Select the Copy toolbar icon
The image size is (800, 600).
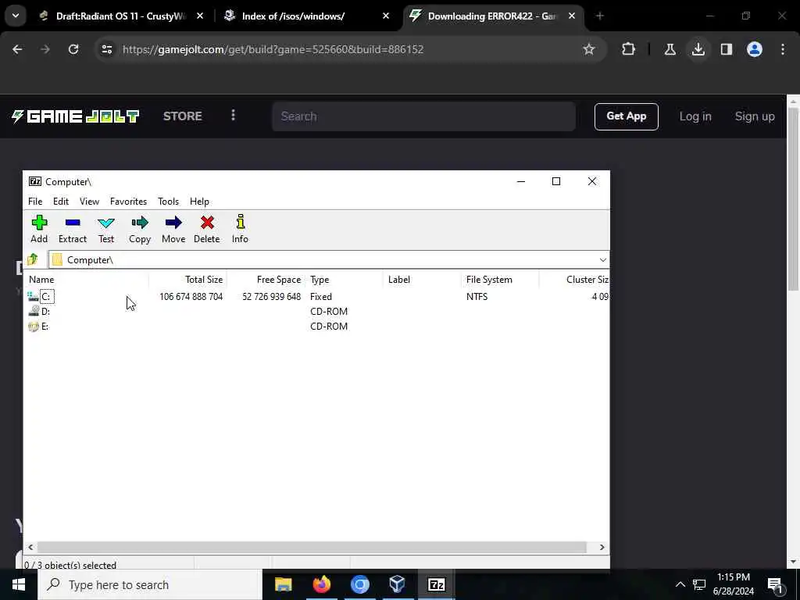click(x=140, y=229)
